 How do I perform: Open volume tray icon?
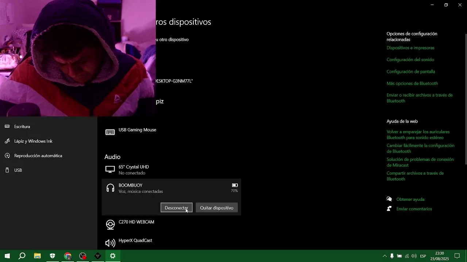414,256
